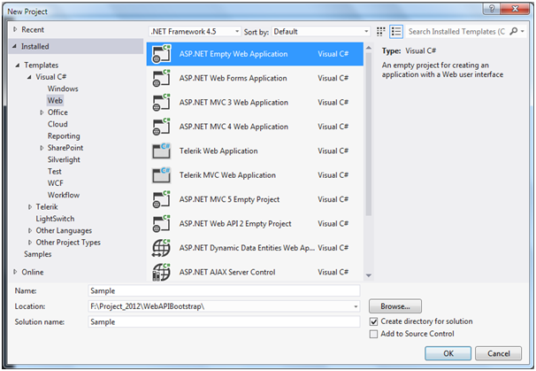Select the Cloud template category
536x371 pixels.
[57, 124]
